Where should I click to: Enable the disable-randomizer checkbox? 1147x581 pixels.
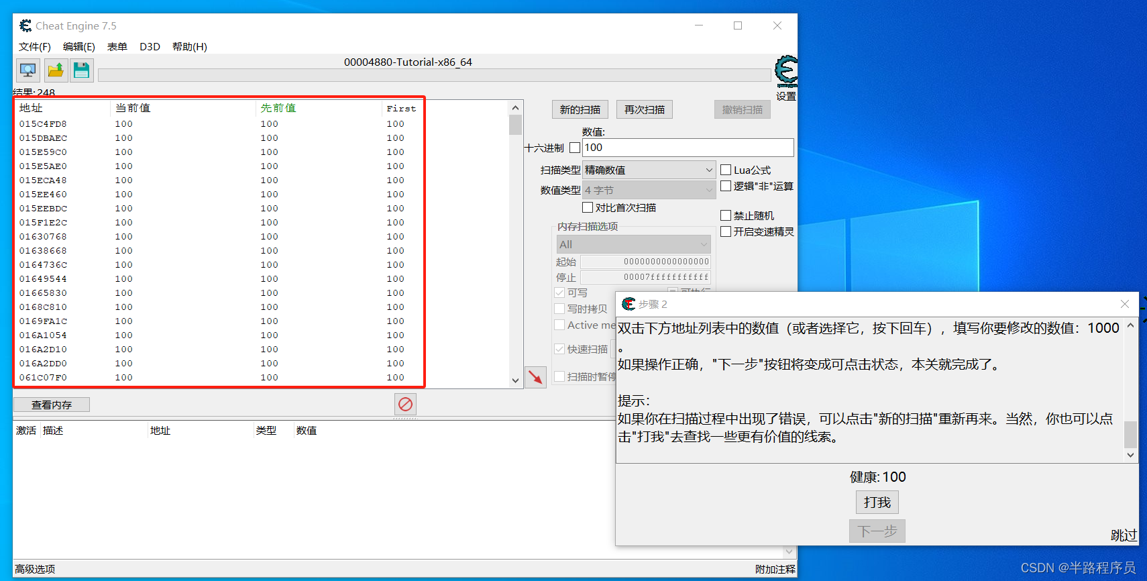[726, 215]
